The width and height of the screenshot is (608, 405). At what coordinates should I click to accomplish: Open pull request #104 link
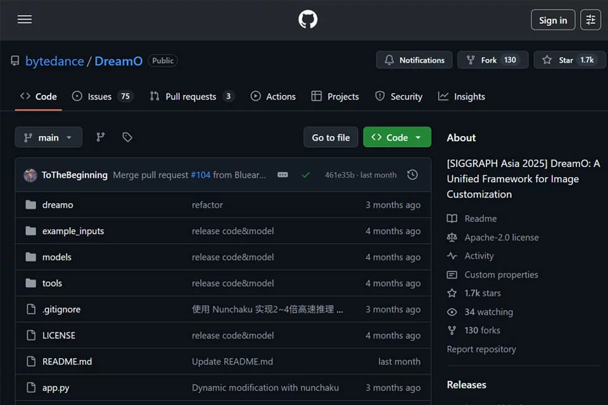point(201,175)
